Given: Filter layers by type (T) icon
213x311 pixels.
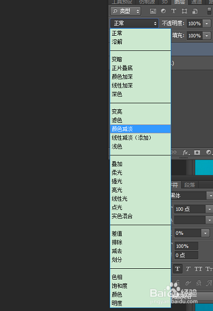Looking at the screenshot, I should point(174,11).
